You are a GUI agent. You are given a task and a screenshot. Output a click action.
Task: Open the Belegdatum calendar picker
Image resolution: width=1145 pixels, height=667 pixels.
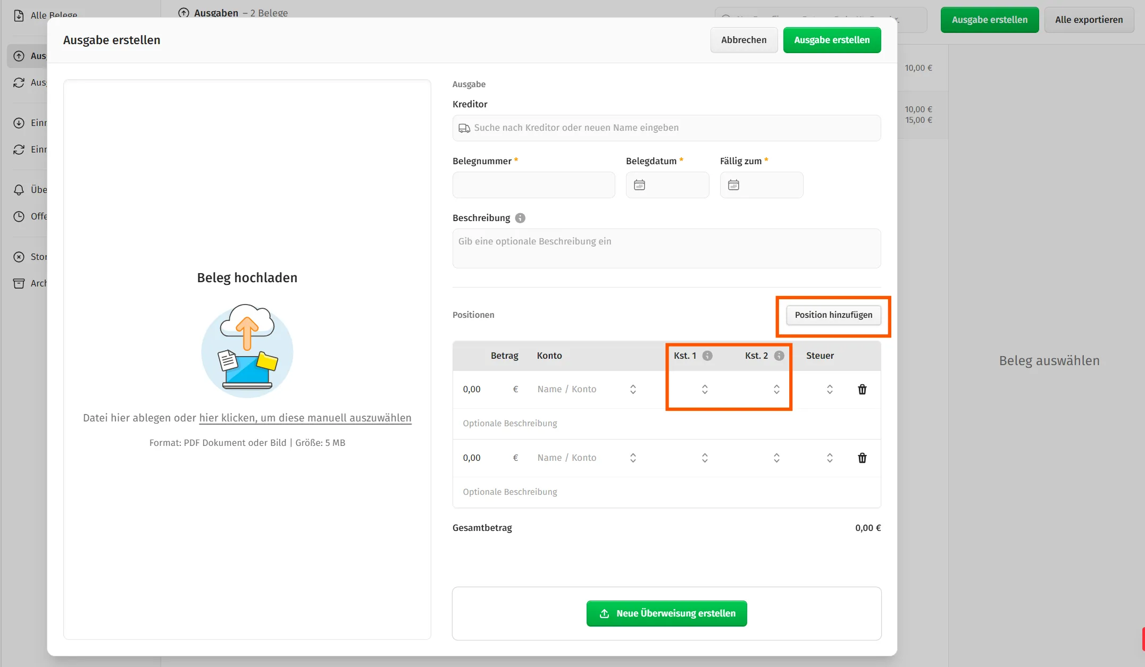pyautogui.click(x=639, y=185)
